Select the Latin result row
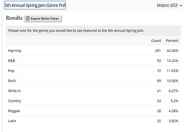This screenshot has width=184, height=132. coord(93,121)
